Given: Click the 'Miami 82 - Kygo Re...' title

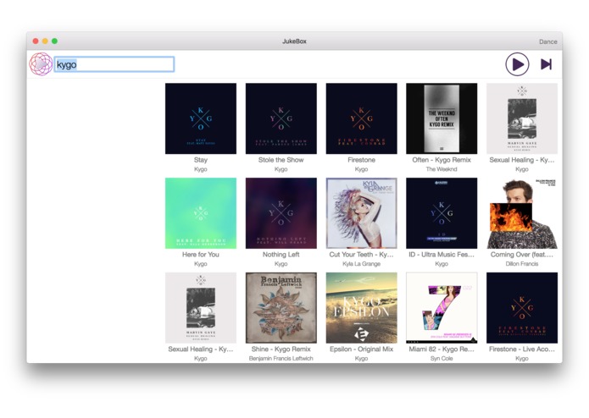Looking at the screenshot, I should pyautogui.click(x=442, y=349).
